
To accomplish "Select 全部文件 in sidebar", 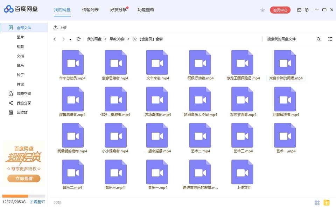I will click(x=24, y=28).
